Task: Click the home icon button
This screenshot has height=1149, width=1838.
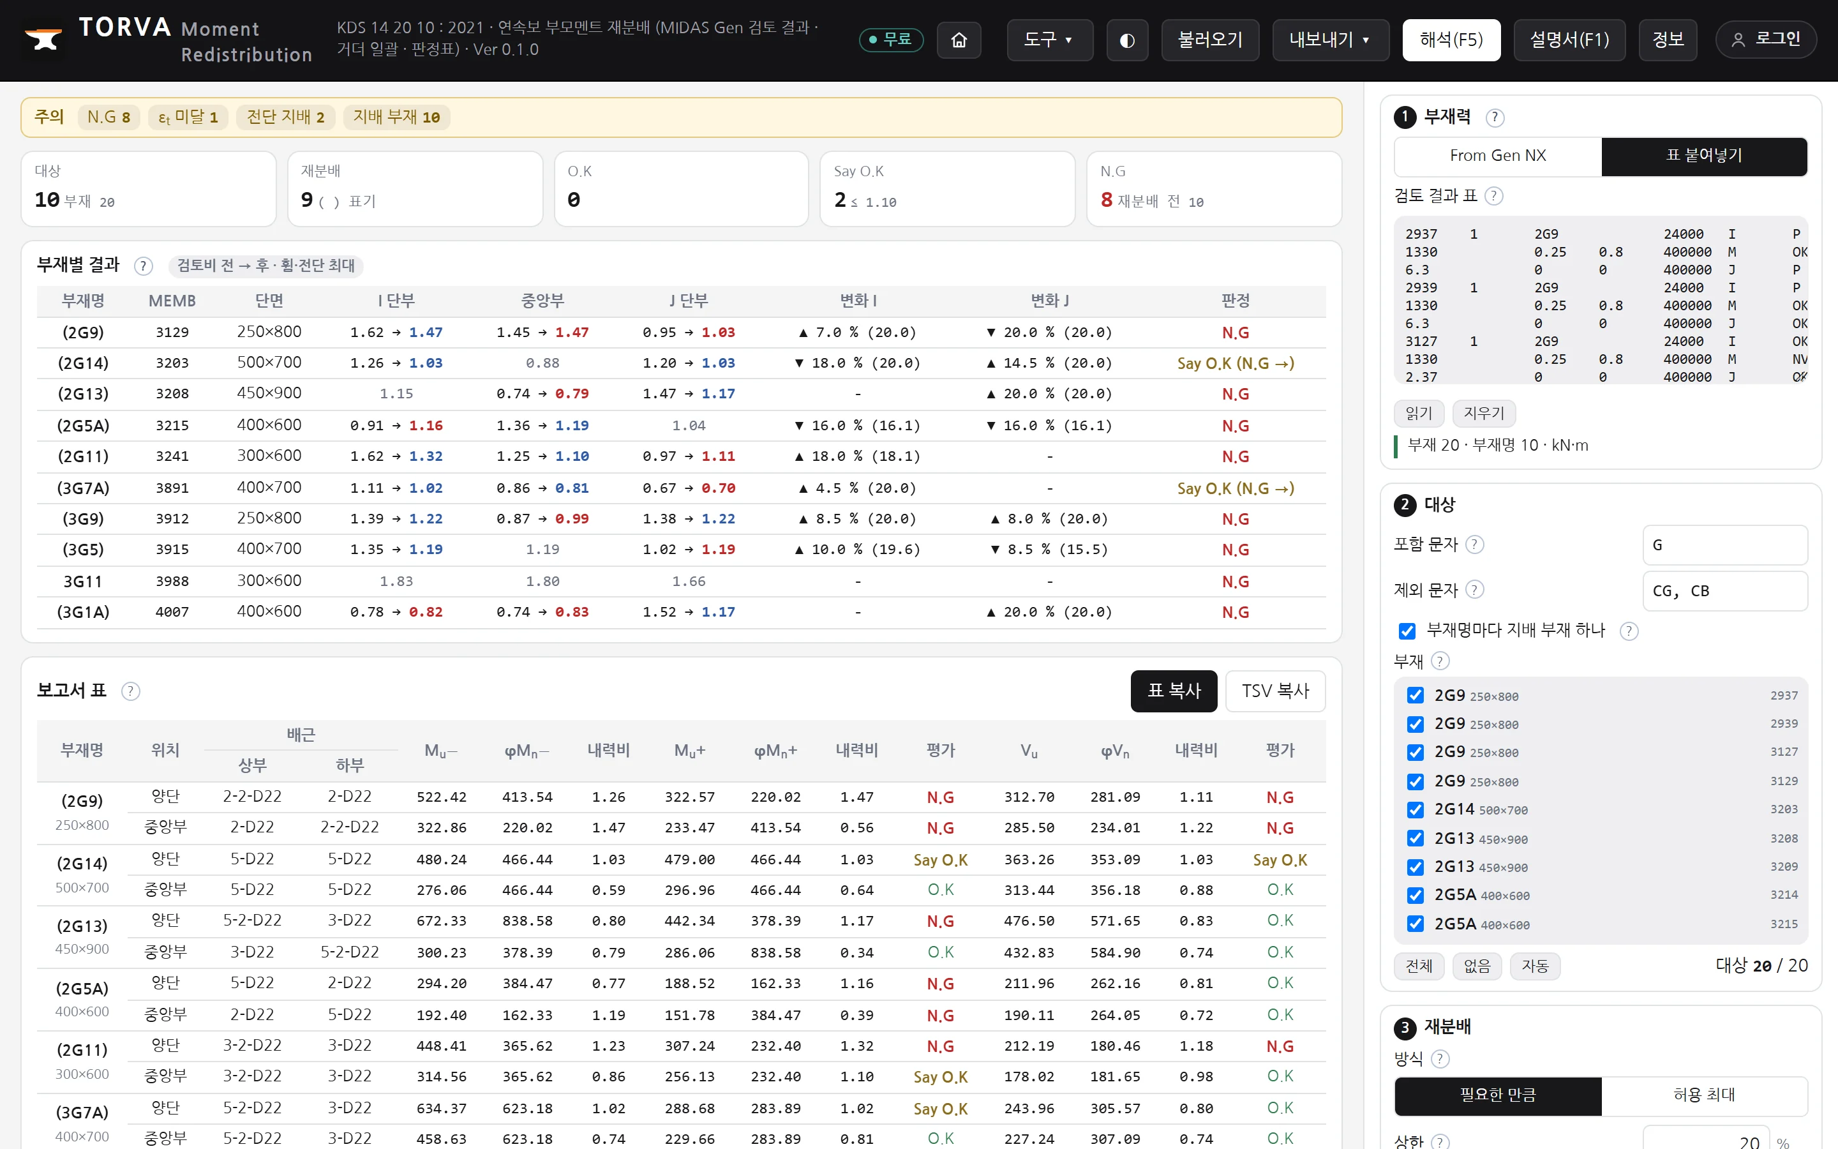Action: pyautogui.click(x=959, y=40)
